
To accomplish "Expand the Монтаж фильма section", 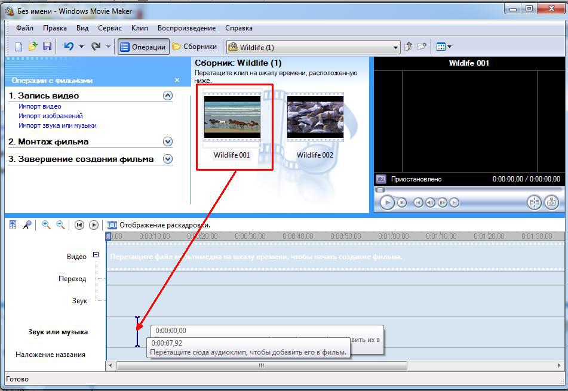I will 167,141.
